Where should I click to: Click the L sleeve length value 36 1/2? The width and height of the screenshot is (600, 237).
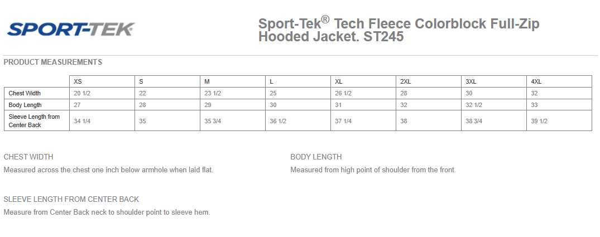coord(278,121)
